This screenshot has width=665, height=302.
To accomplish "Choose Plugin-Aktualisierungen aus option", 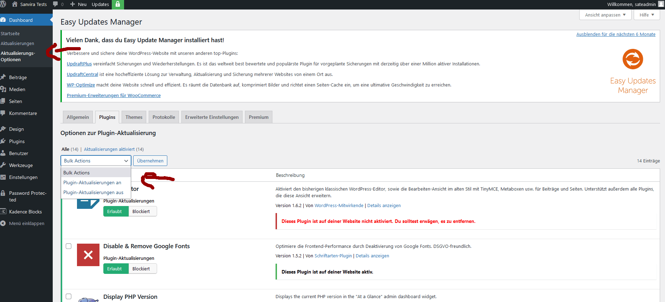I will (x=96, y=192).
